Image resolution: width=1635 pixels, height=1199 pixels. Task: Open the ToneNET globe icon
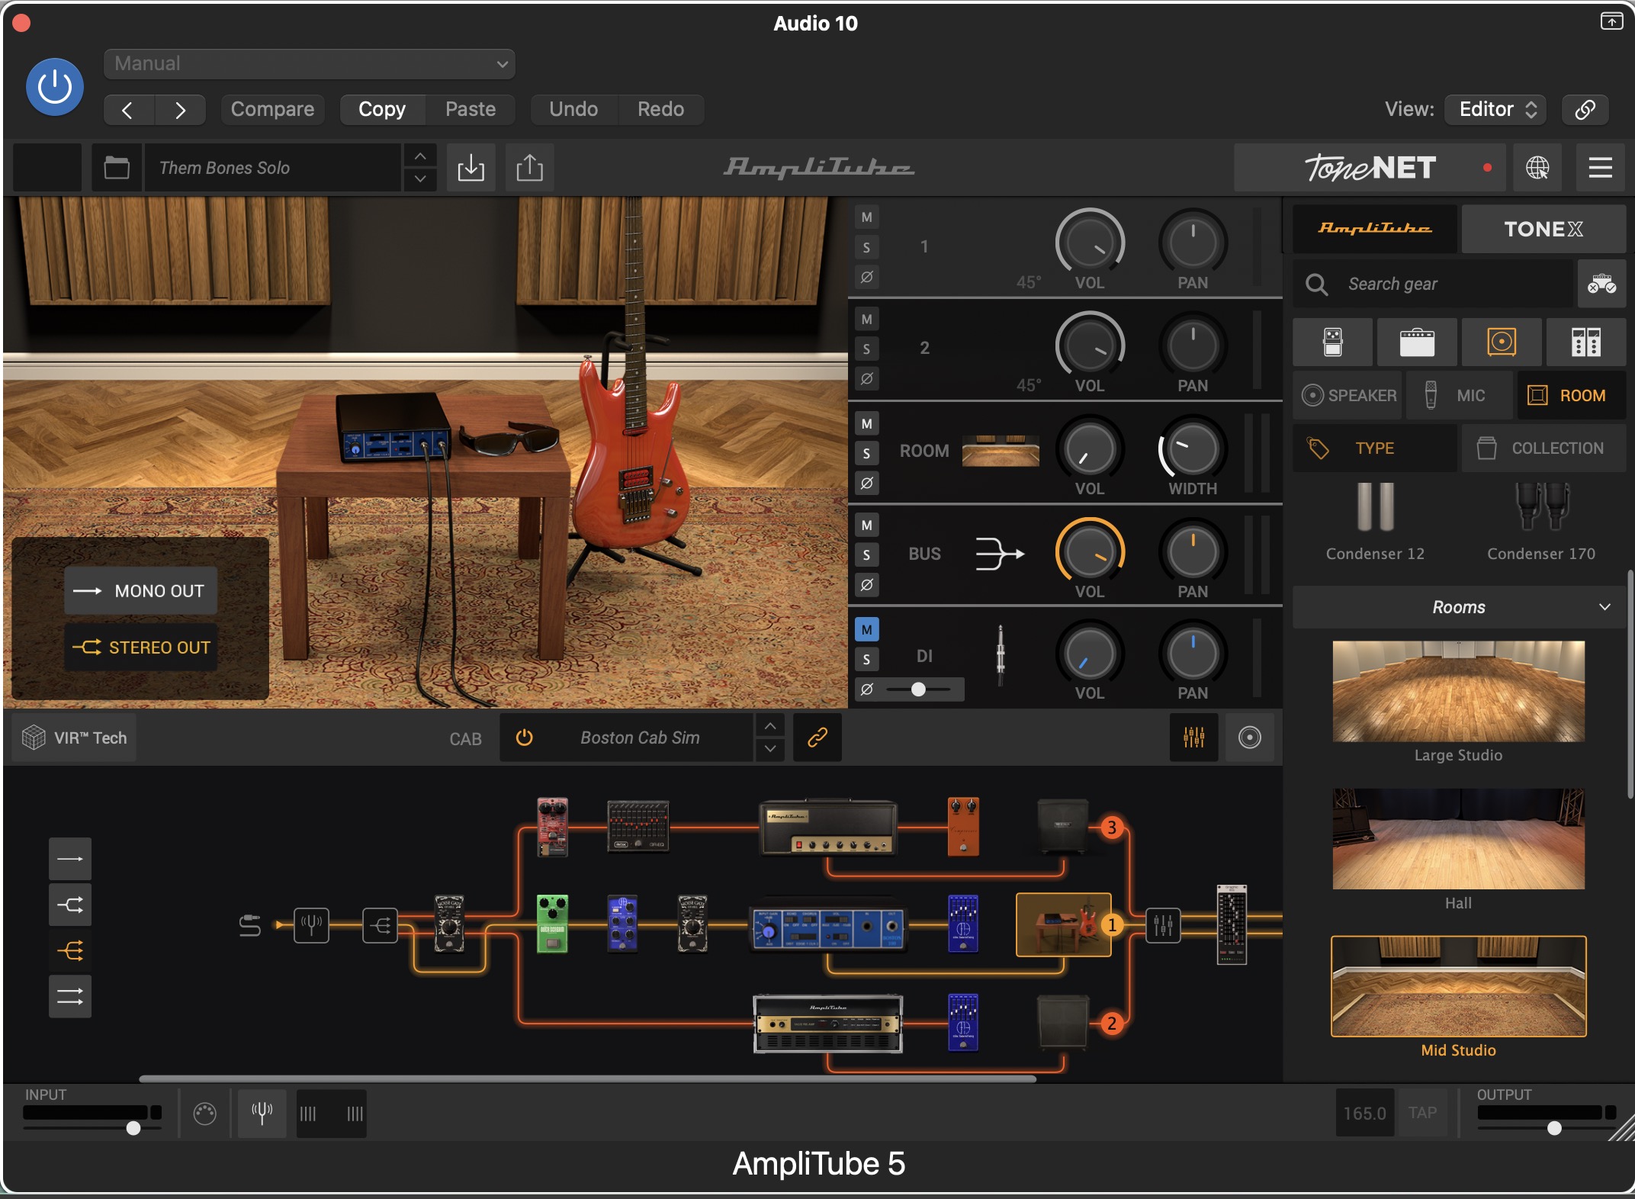pyautogui.click(x=1537, y=168)
